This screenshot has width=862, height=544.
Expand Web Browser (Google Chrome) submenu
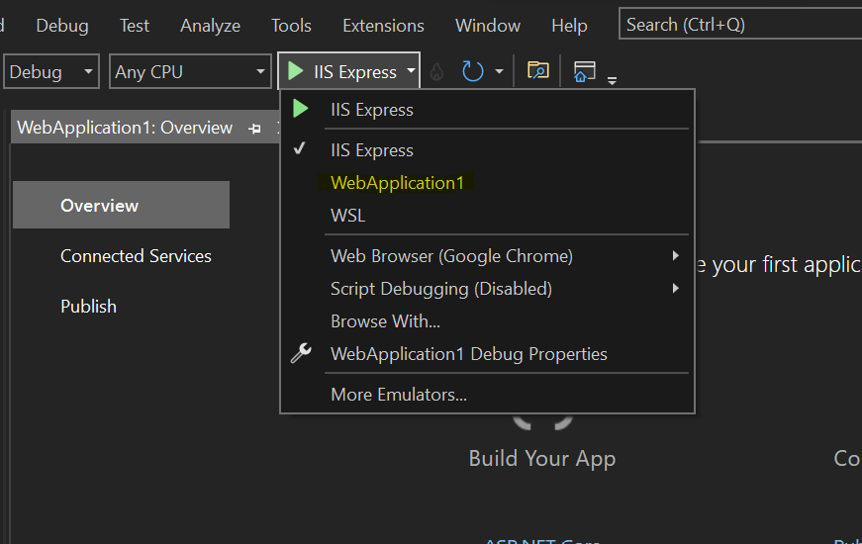click(487, 256)
